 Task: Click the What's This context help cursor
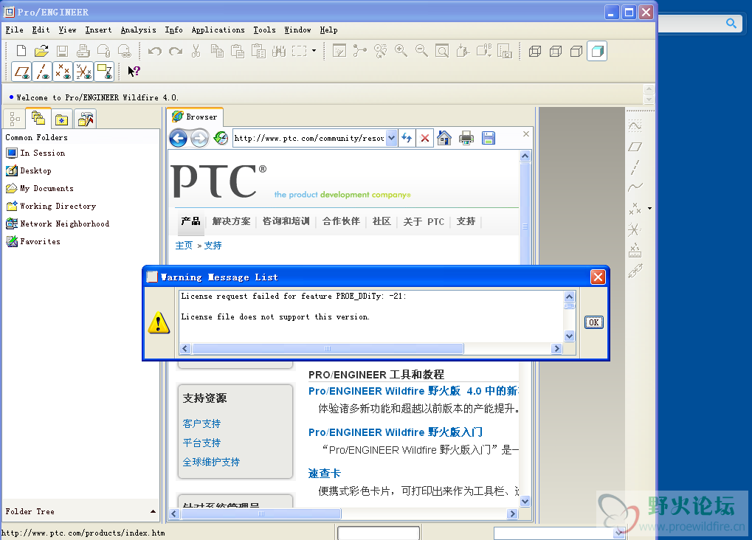[x=134, y=72]
